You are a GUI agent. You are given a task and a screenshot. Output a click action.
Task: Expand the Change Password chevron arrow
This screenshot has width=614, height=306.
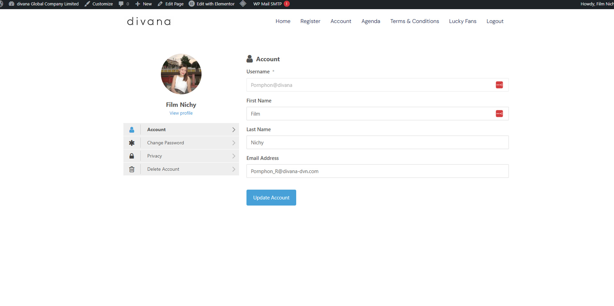coord(233,143)
